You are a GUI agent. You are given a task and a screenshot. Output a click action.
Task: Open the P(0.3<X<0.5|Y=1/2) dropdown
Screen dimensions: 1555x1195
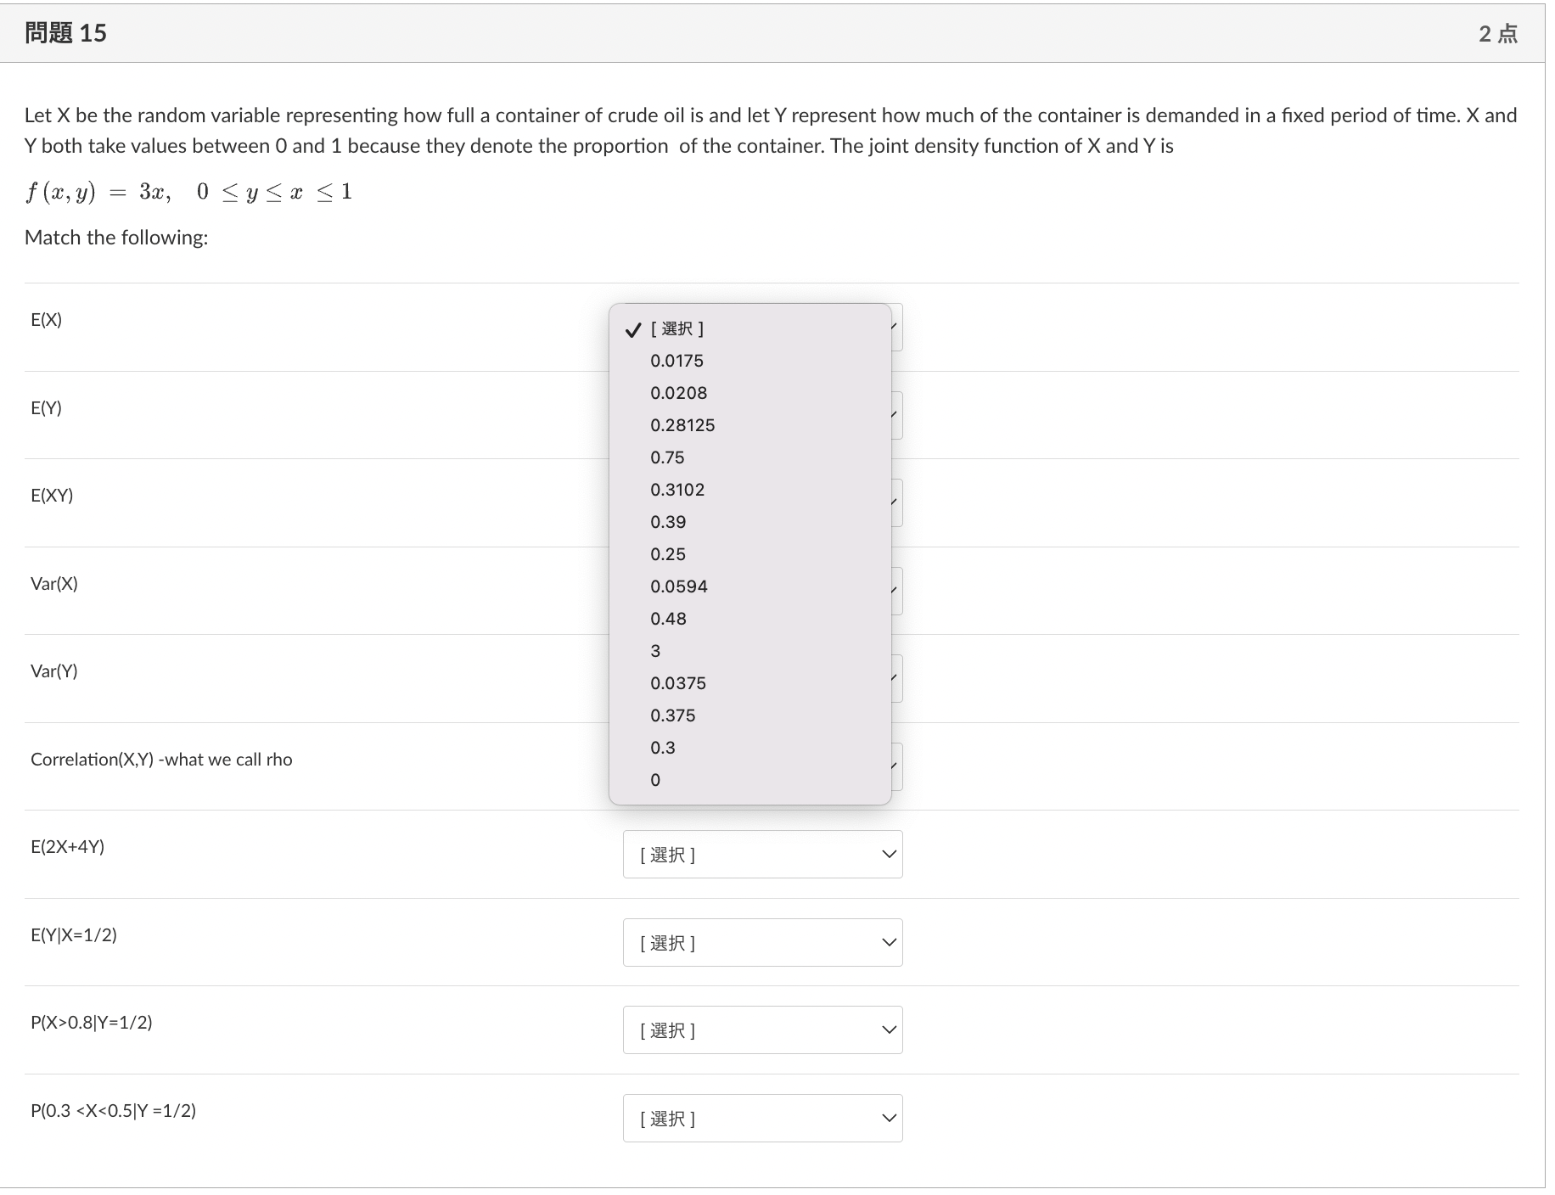761,1118
